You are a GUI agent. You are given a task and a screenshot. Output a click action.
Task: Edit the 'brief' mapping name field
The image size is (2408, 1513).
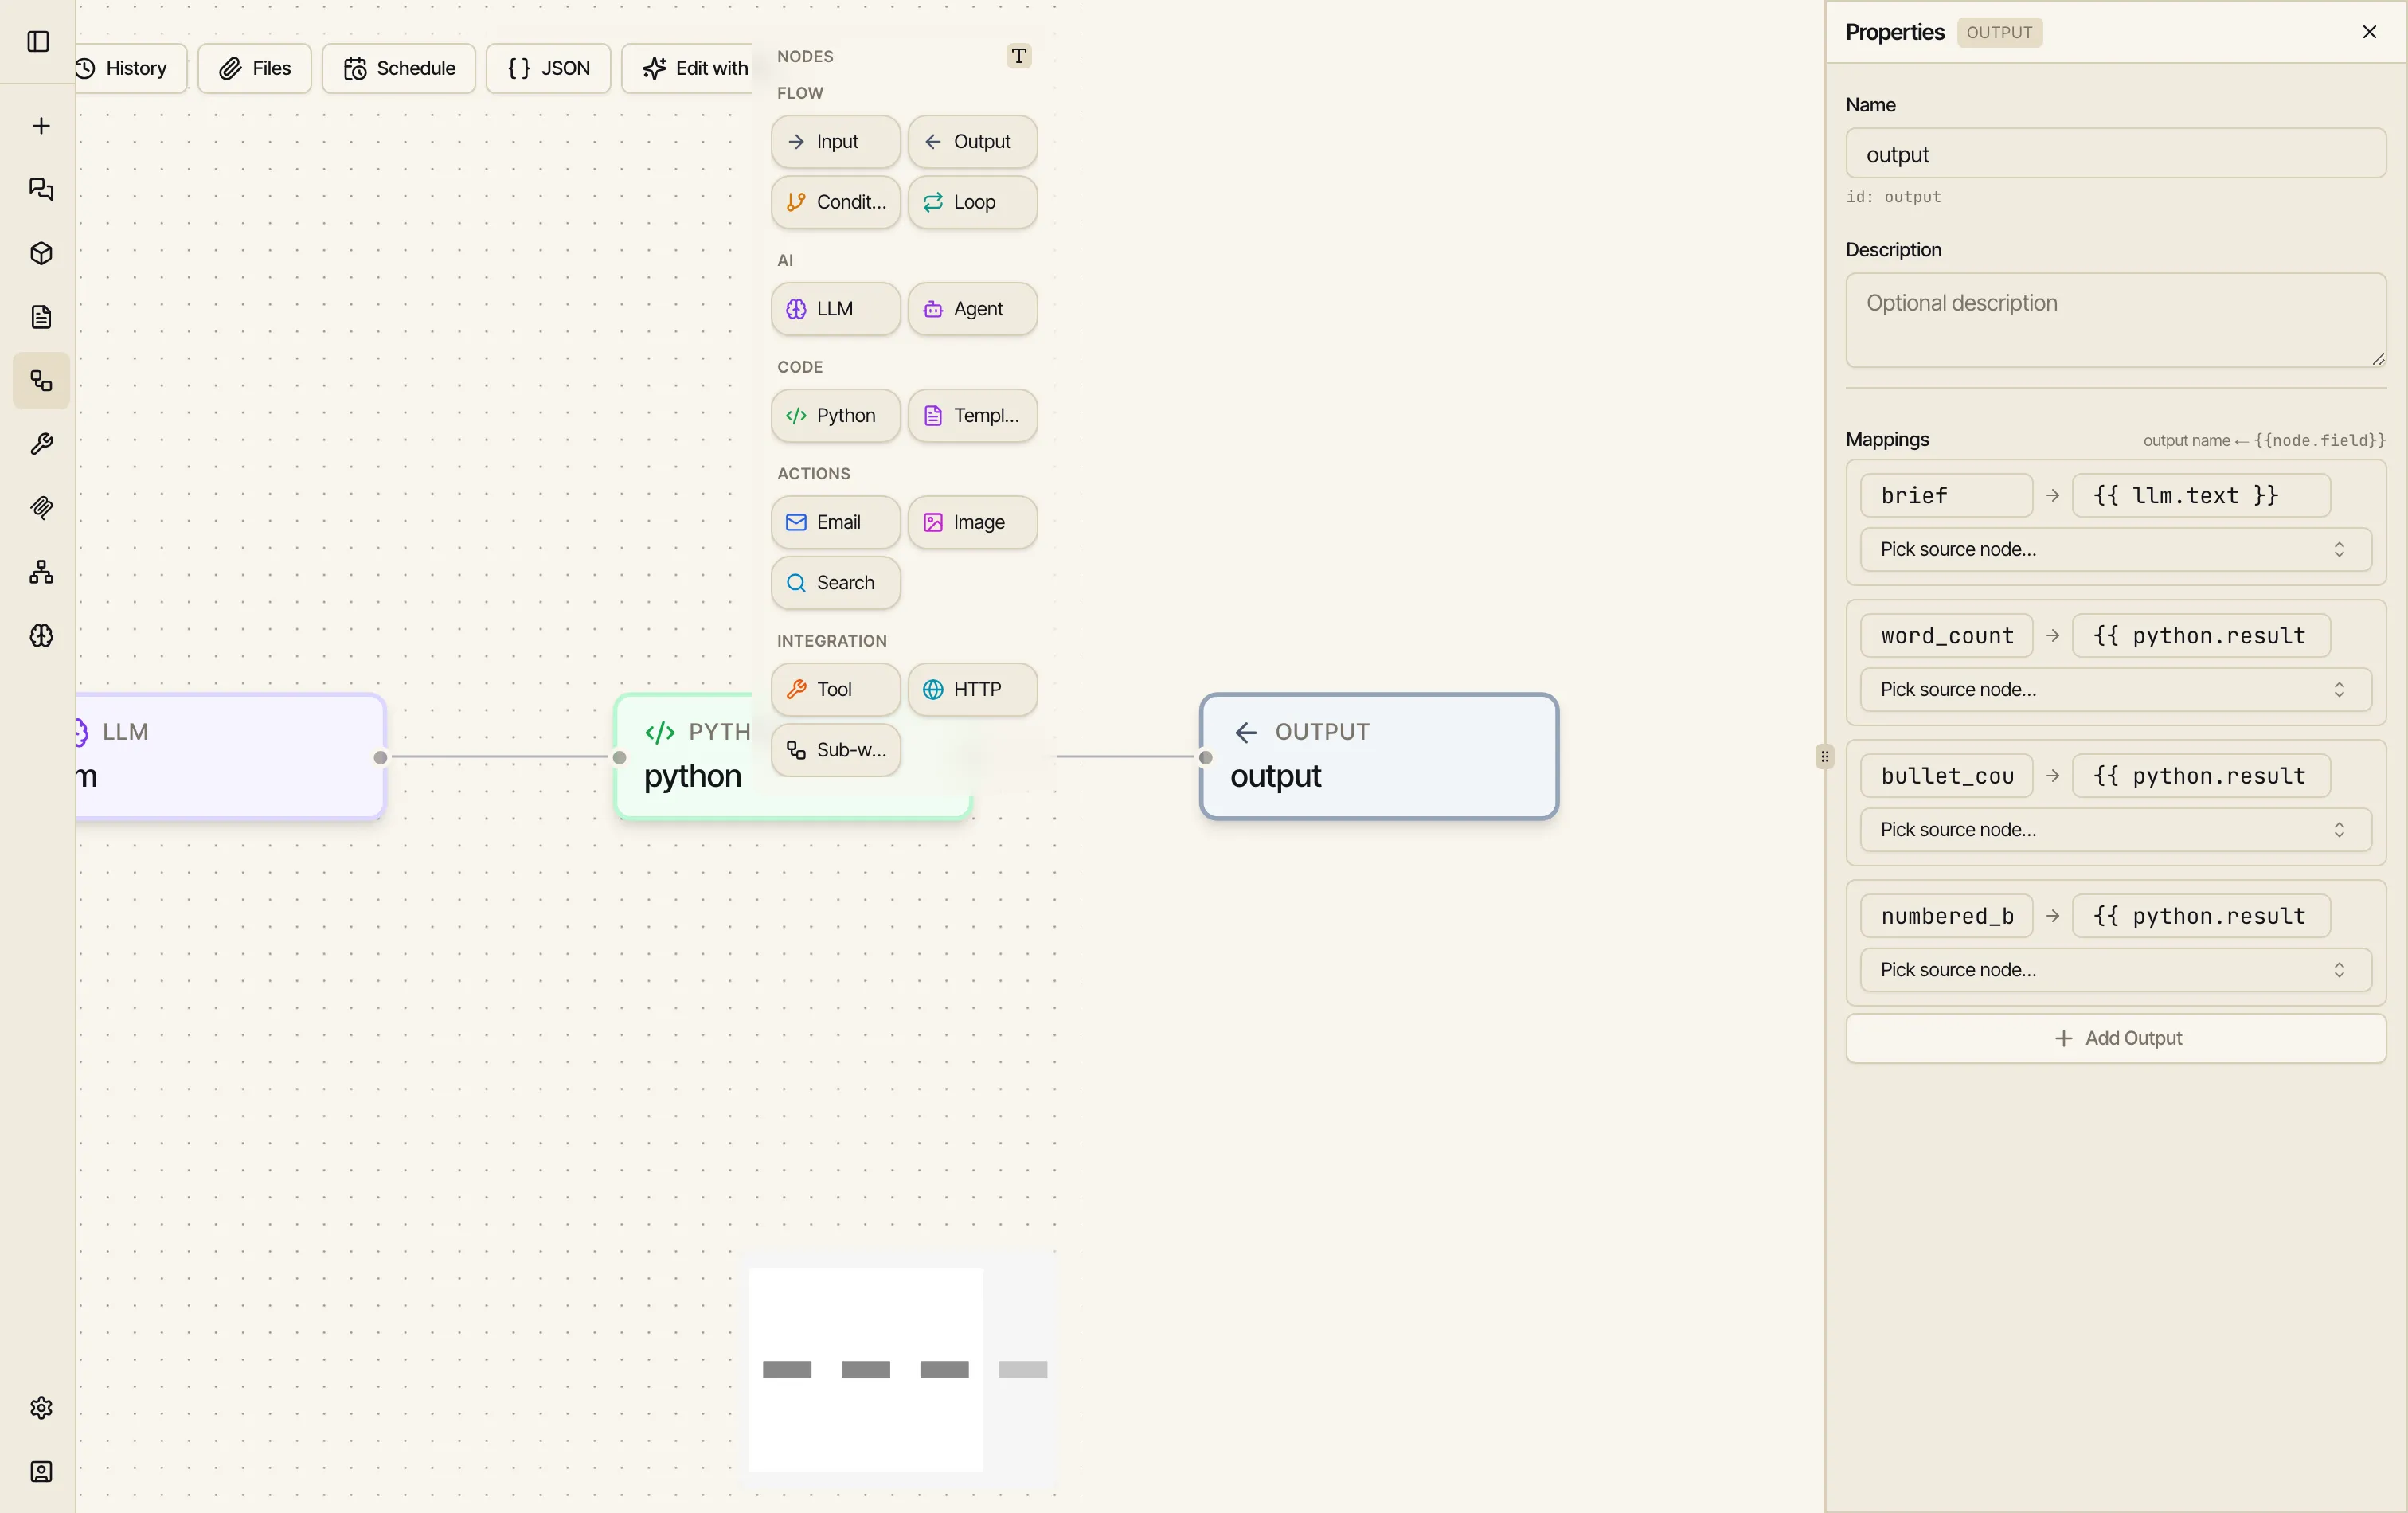coord(1946,496)
